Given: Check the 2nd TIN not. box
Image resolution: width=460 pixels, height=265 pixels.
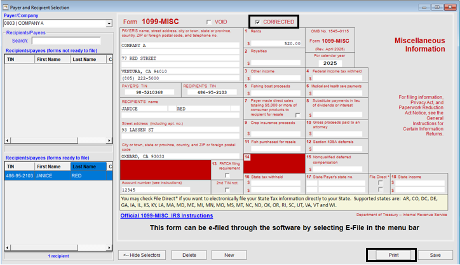Looking at the screenshot, I should click(227, 190).
